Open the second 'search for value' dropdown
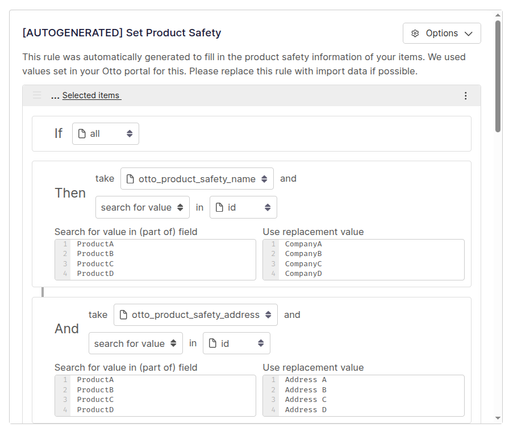 coord(136,343)
